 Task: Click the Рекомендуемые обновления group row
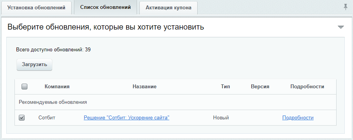175,102
